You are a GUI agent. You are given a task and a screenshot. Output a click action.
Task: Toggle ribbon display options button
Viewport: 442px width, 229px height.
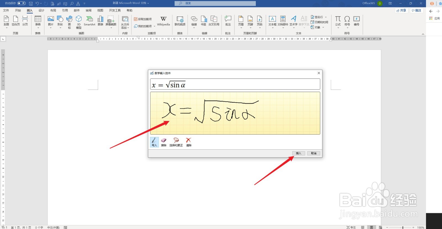(x=390, y=3)
